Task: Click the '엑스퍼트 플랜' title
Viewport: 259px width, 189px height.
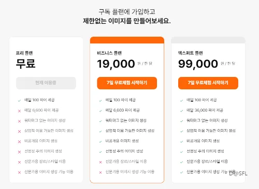Action: pos(191,53)
